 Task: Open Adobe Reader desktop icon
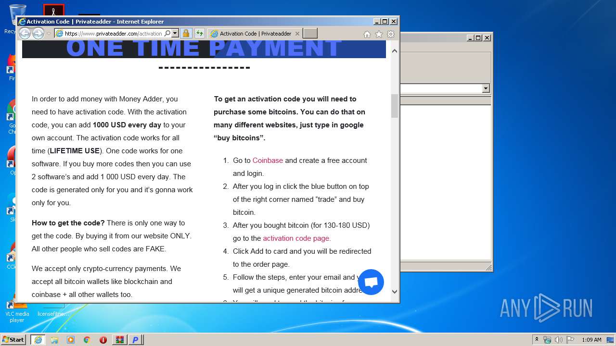(x=53, y=10)
